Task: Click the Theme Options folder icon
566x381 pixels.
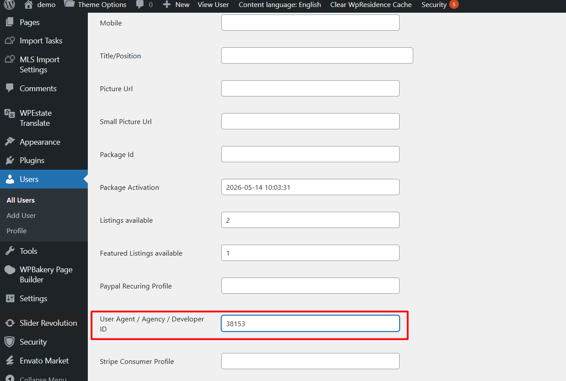Action: (x=69, y=4)
